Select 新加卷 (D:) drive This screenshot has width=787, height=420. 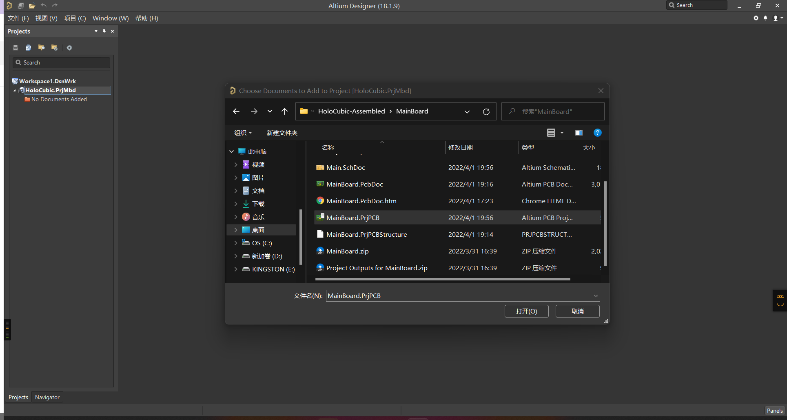pos(267,256)
